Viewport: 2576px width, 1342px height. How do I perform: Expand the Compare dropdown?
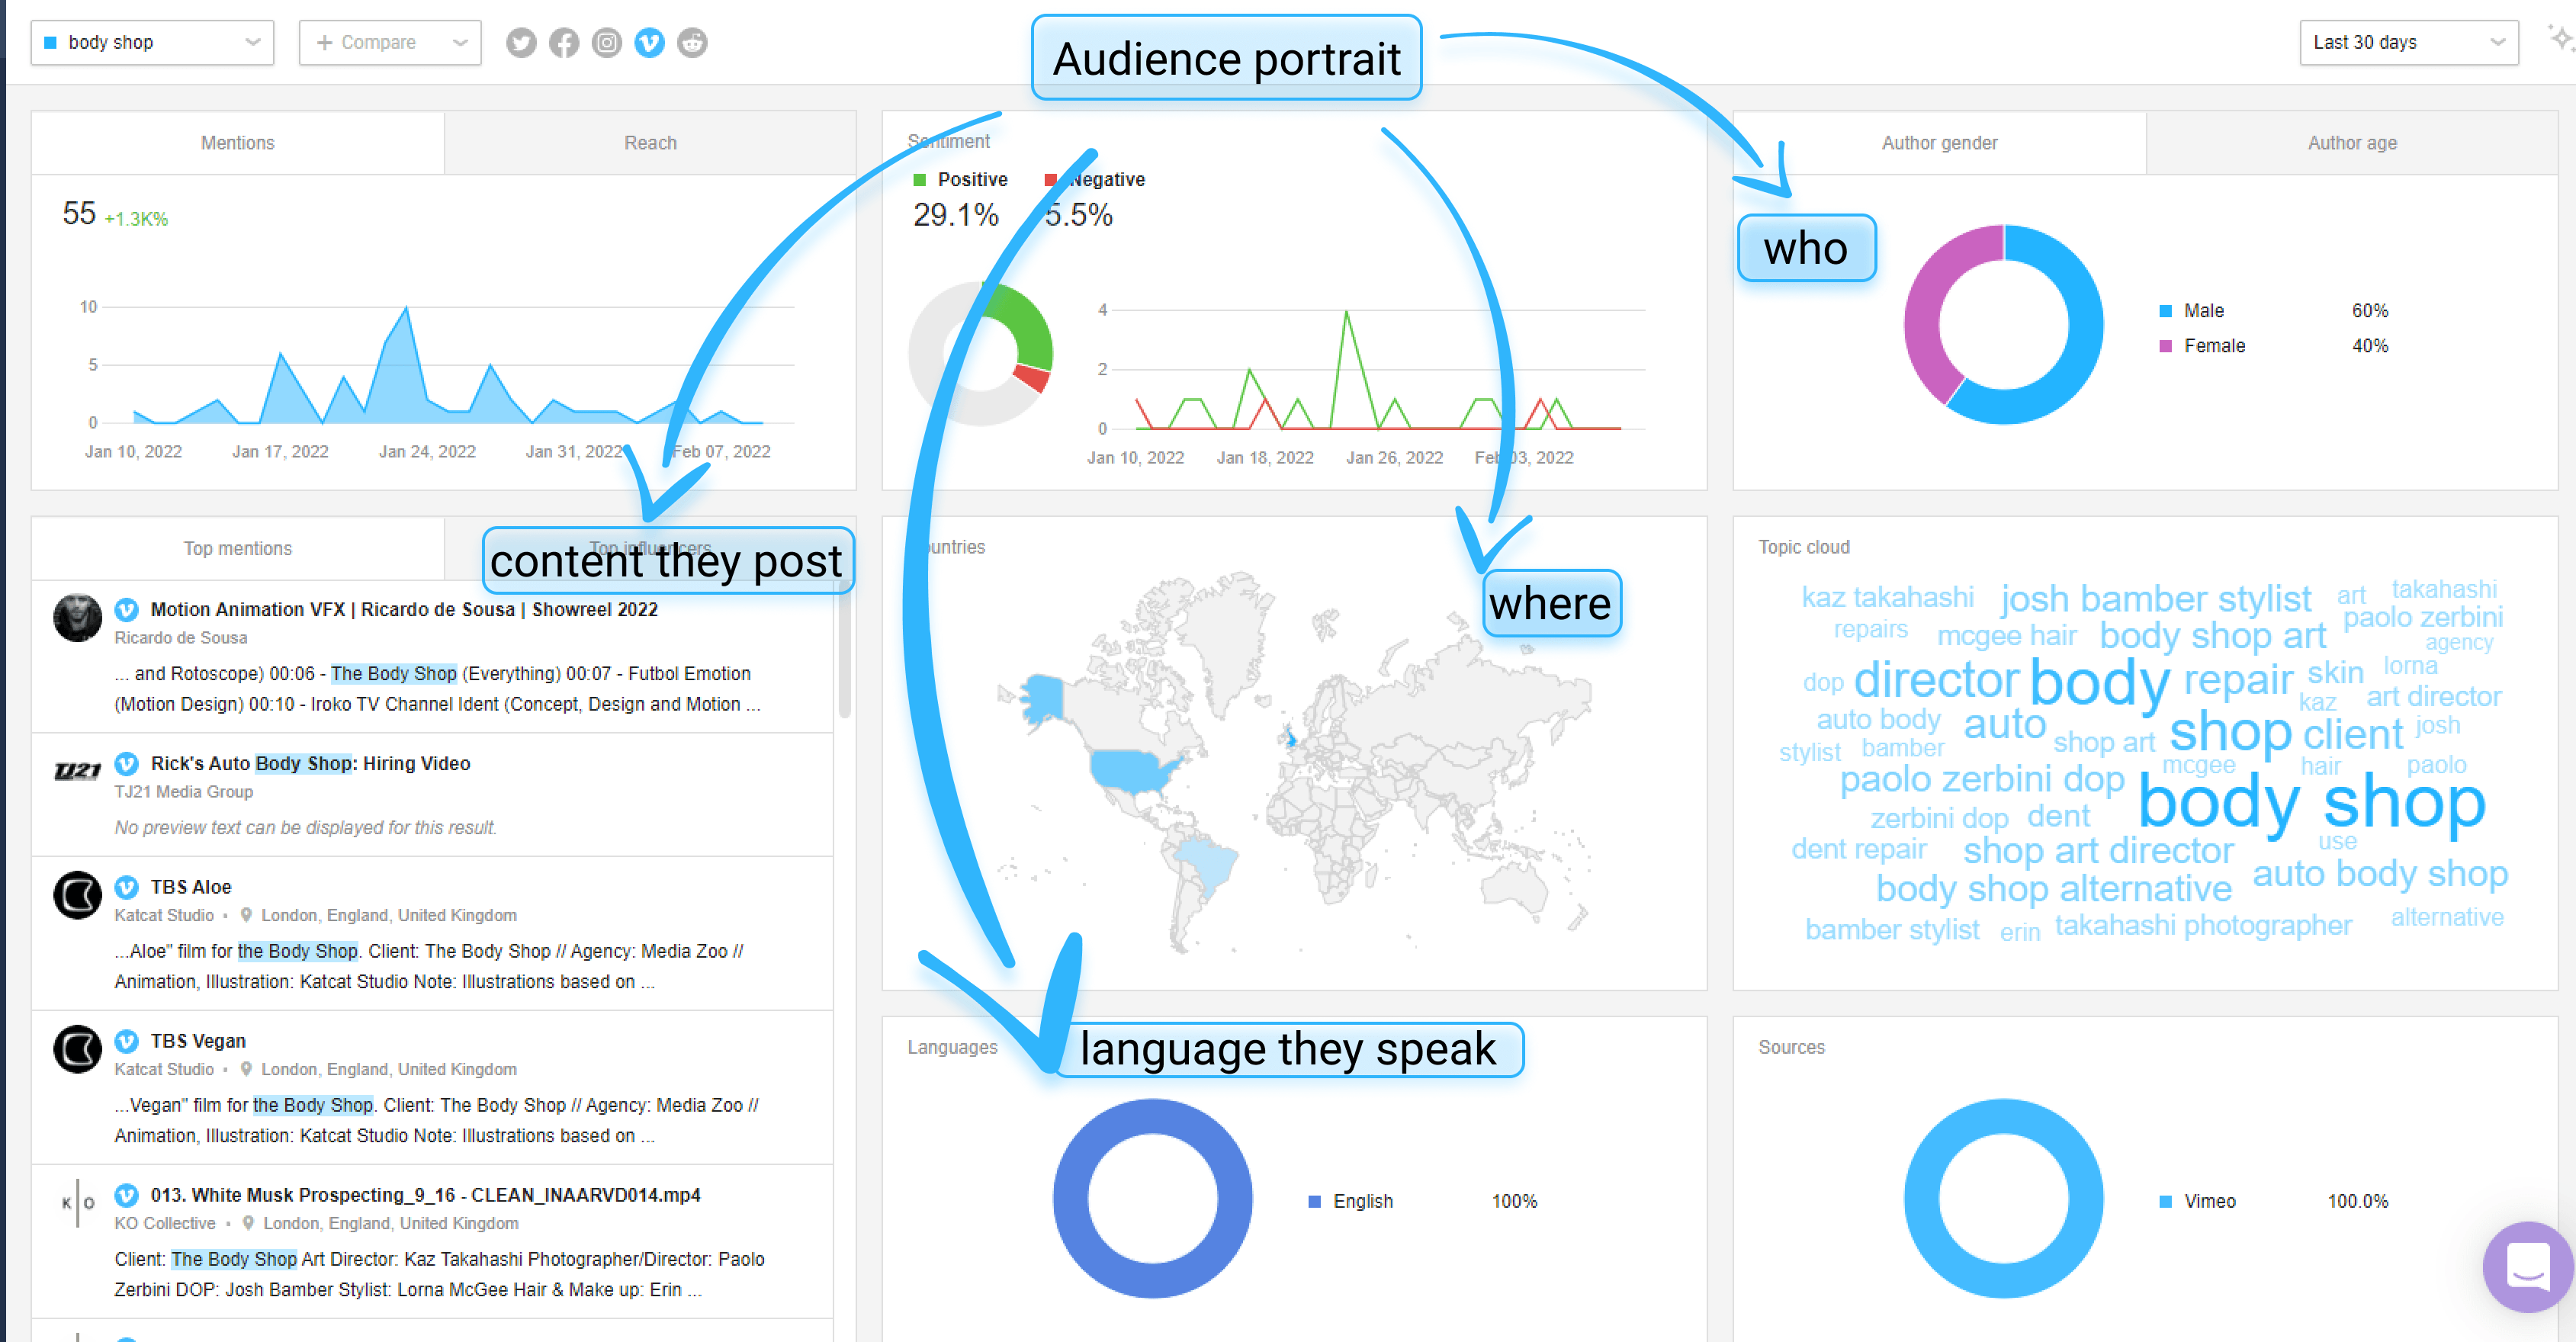pyautogui.click(x=390, y=42)
